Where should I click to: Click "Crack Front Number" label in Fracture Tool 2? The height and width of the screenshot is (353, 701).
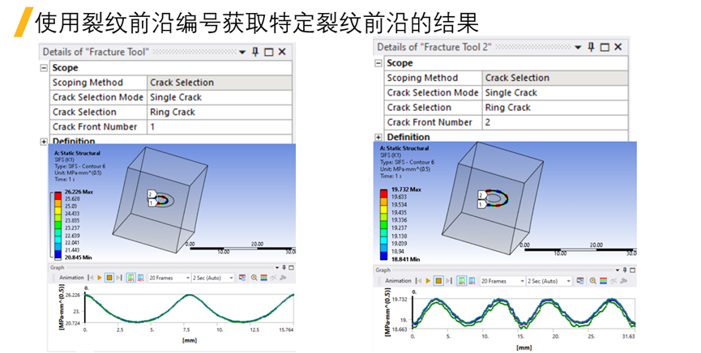tap(430, 122)
